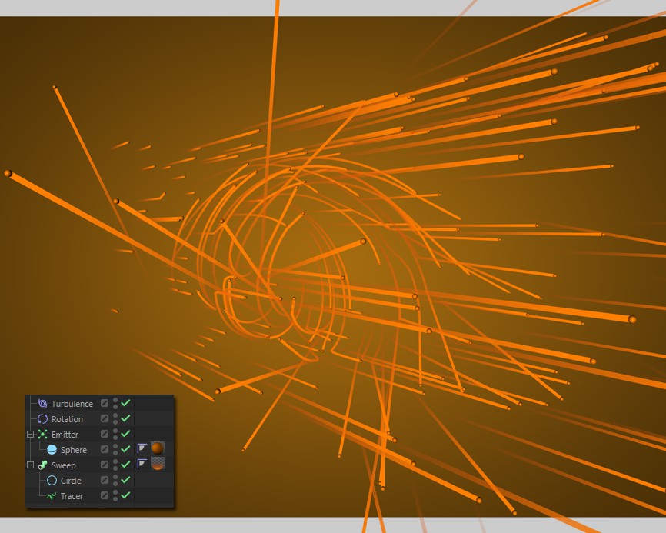Viewport: 666px width, 533px height.
Task: Toggle editor visibility dot for Emitter
Action: coord(115,431)
